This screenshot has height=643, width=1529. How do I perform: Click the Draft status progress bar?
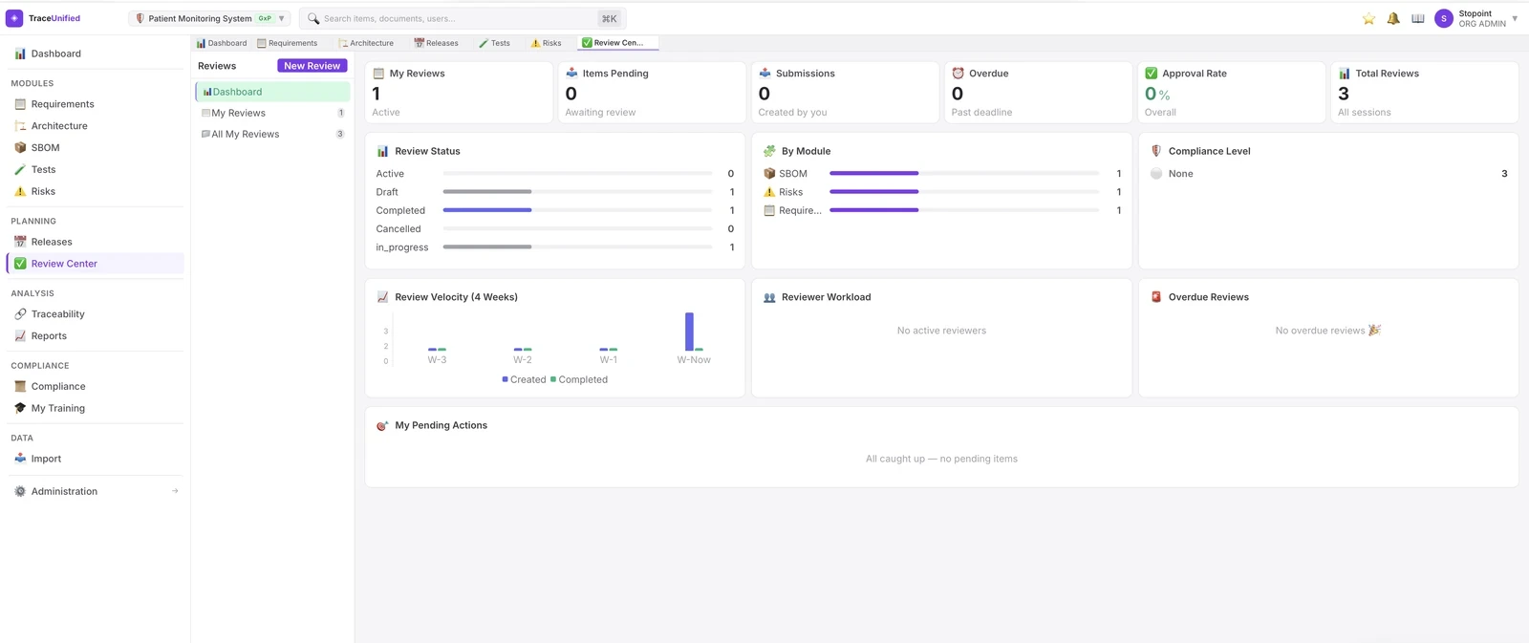tap(578, 192)
